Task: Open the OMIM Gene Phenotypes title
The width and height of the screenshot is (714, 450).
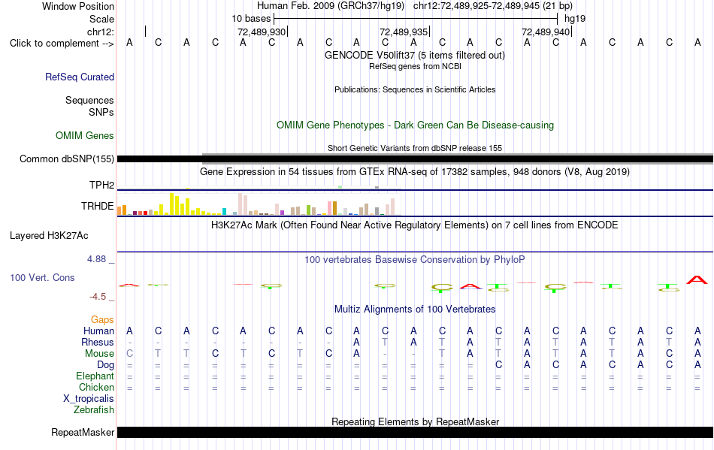Action: point(416,125)
